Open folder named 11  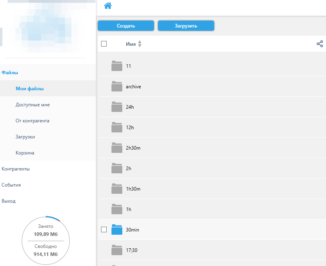pyautogui.click(x=128, y=66)
